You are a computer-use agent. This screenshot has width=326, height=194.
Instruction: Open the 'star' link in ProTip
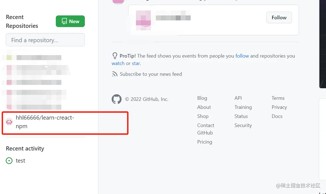tap(136, 63)
